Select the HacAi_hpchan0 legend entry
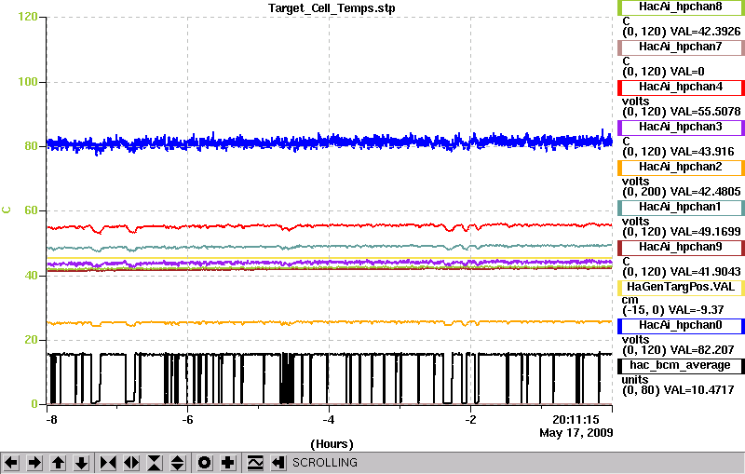This screenshot has height=474, width=745. (x=681, y=326)
